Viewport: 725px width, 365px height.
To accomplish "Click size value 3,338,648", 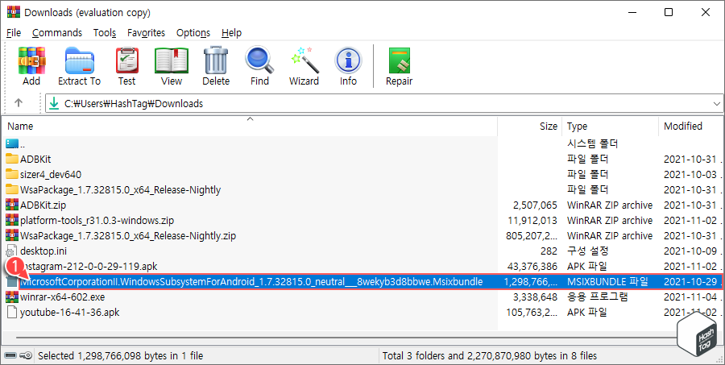I will (x=535, y=297).
